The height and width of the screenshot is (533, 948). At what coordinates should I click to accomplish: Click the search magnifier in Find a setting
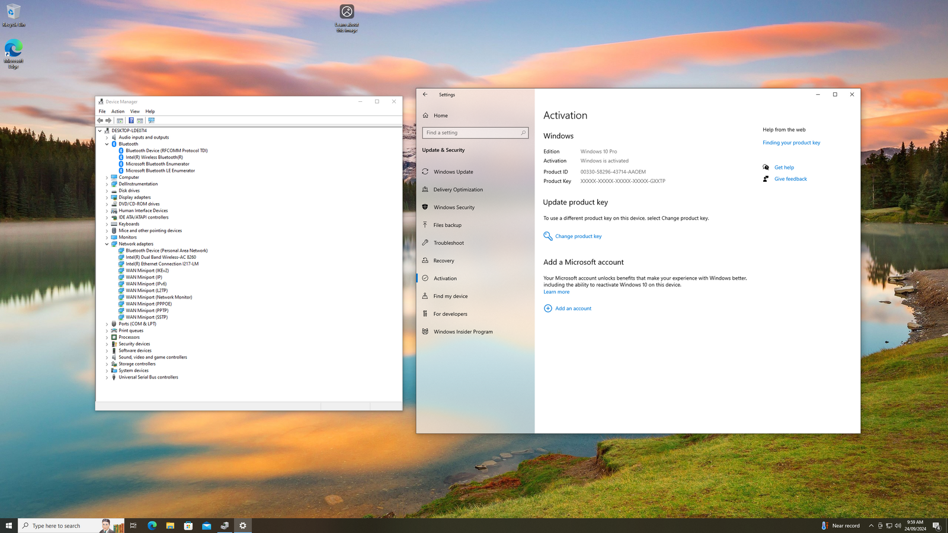[x=523, y=133]
